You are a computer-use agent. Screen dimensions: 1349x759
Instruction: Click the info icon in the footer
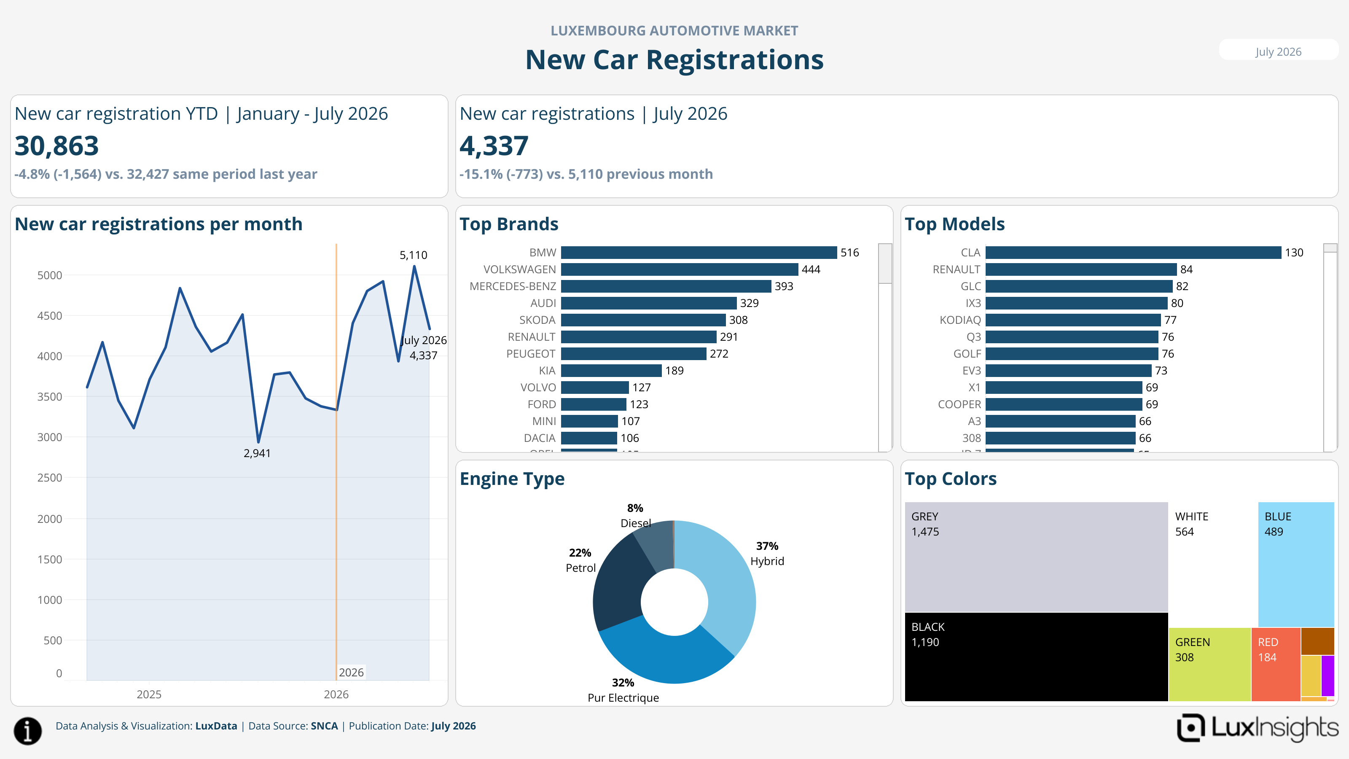[x=28, y=730]
